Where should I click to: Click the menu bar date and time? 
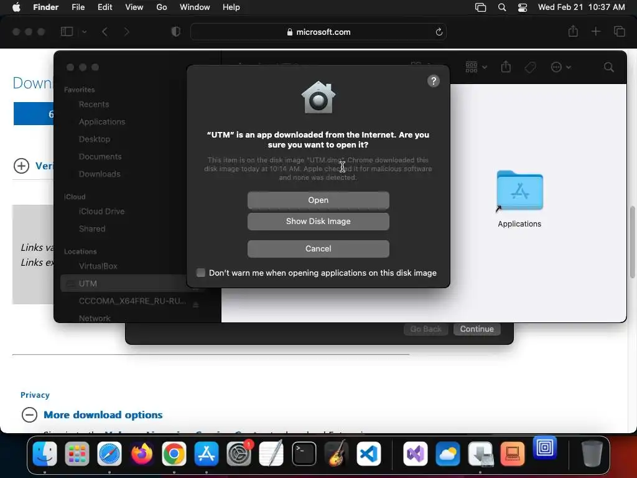[x=582, y=7]
